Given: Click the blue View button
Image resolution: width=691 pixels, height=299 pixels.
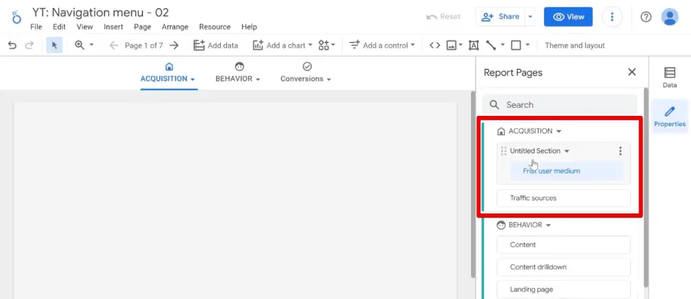Looking at the screenshot, I should (568, 17).
